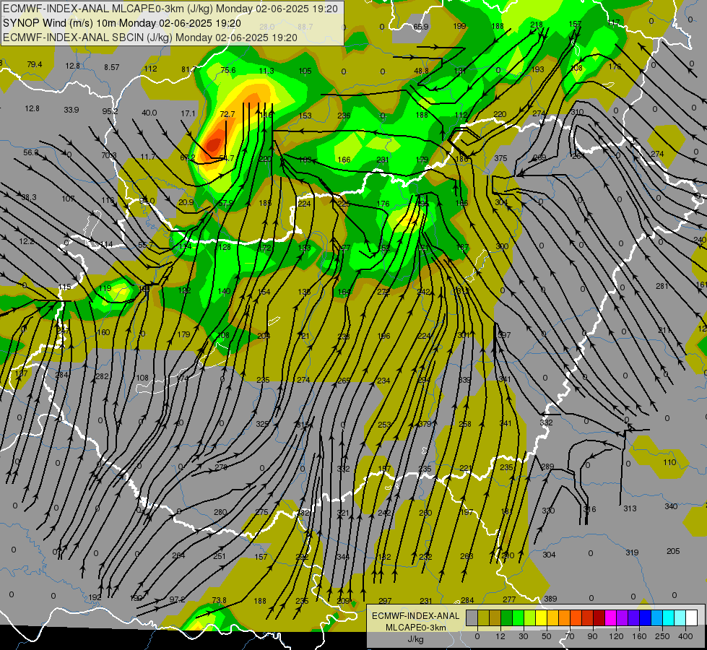Select the legend scale value 30
This screenshot has width=707, height=650.
pos(524,636)
